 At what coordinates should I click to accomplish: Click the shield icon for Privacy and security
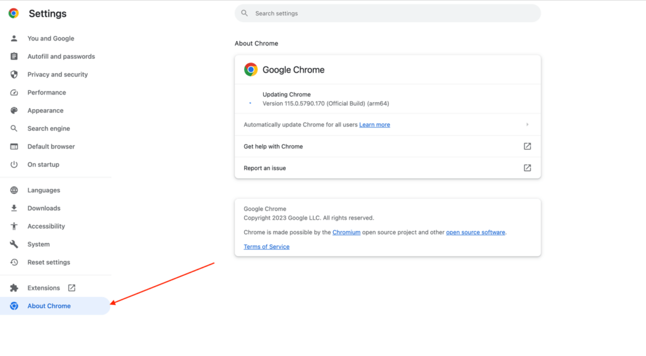tap(14, 74)
